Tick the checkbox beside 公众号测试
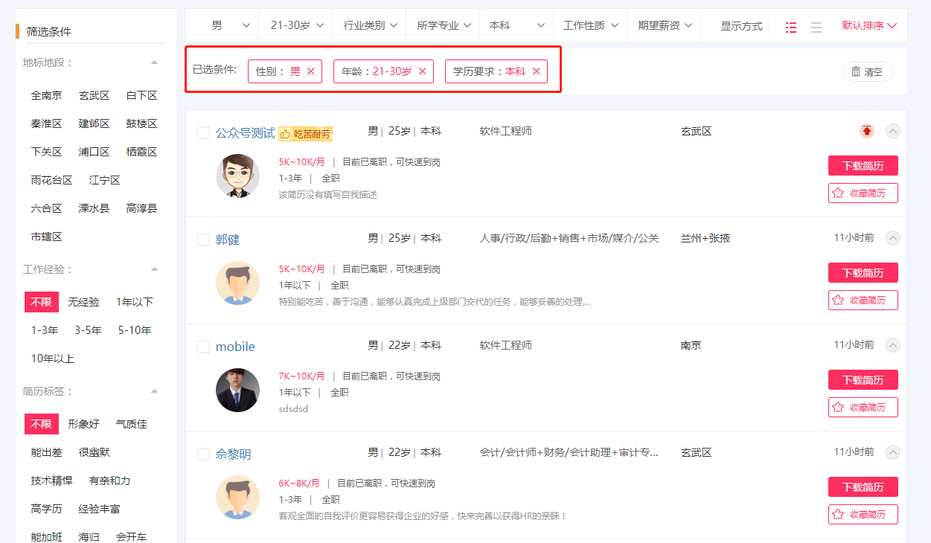Viewport: 931px width, 543px height. (x=203, y=132)
